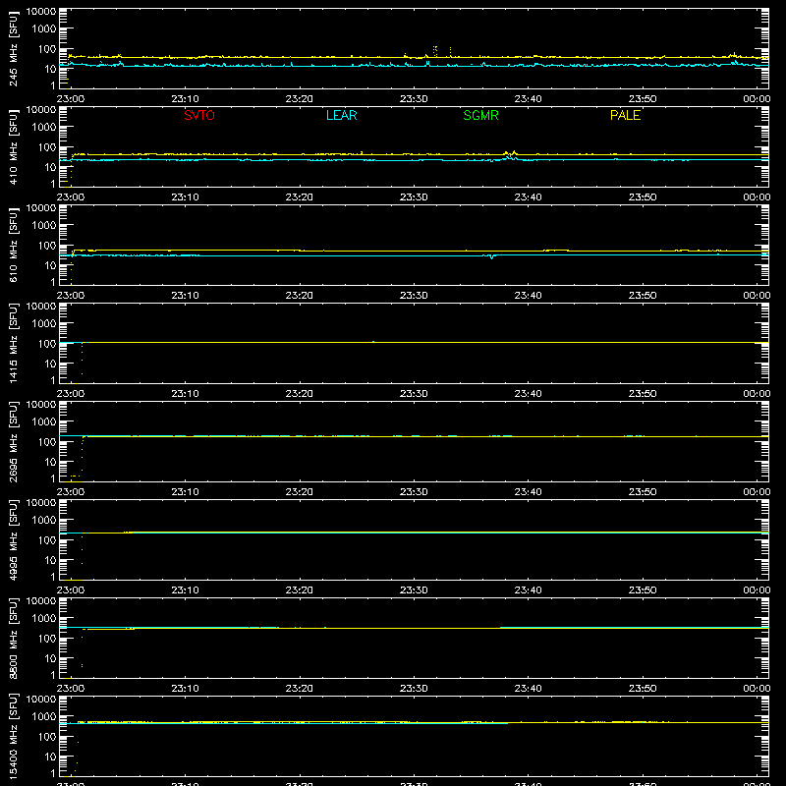The width and height of the screenshot is (786, 786).
Task: Click the 1000 y-tick on 15400 MHz plot
Action: click(x=44, y=717)
